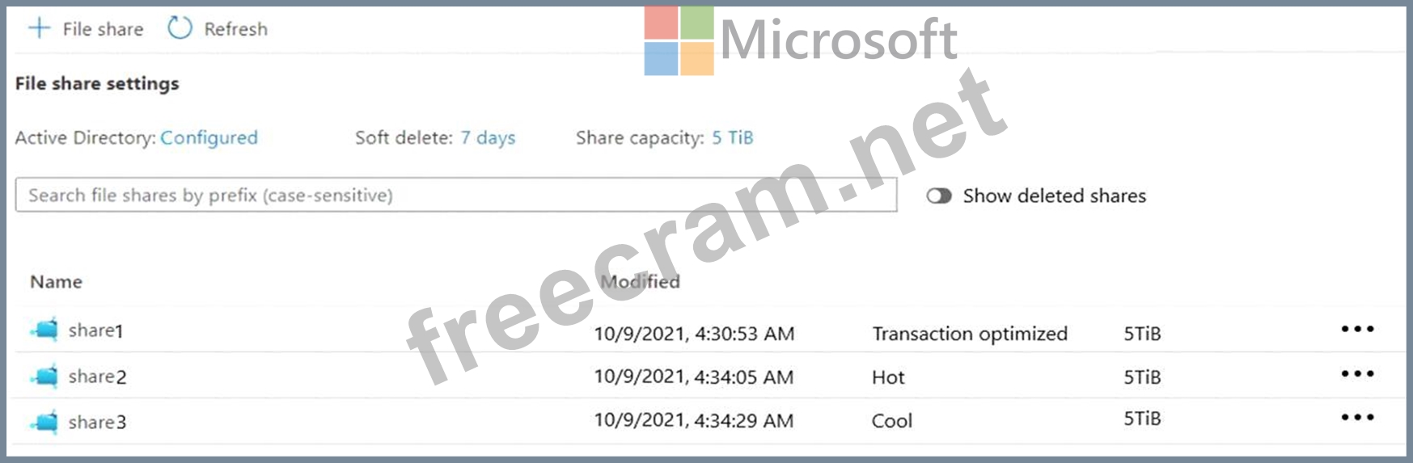Toggle Show deleted shares switch
Viewport: 1413px width, 463px height.
pos(939,196)
